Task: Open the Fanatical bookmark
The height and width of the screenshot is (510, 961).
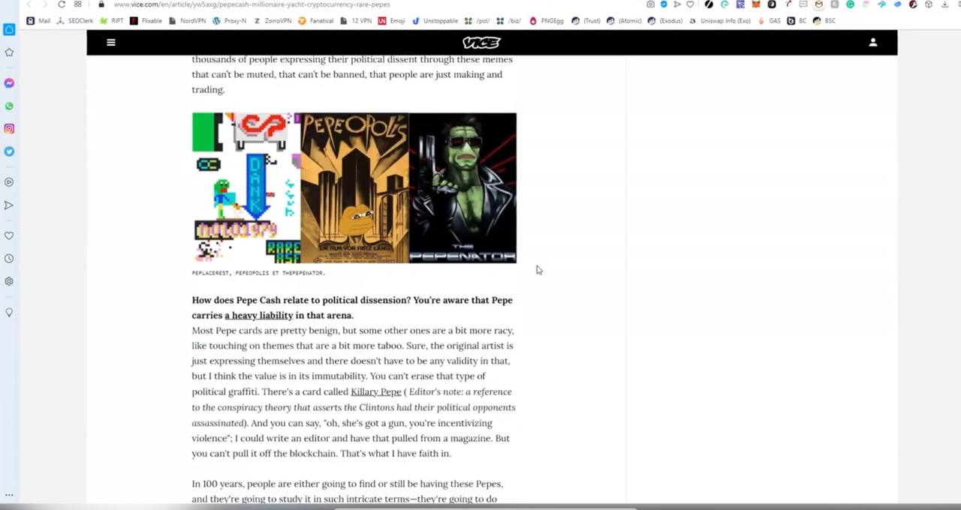Action: tap(316, 21)
